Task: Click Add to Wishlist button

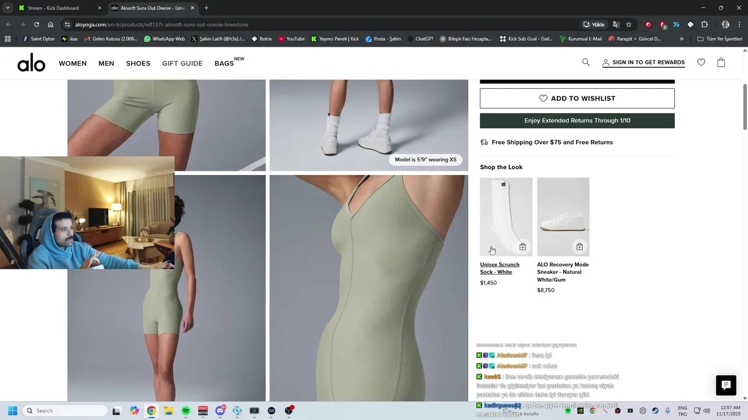Action: point(577,99)
